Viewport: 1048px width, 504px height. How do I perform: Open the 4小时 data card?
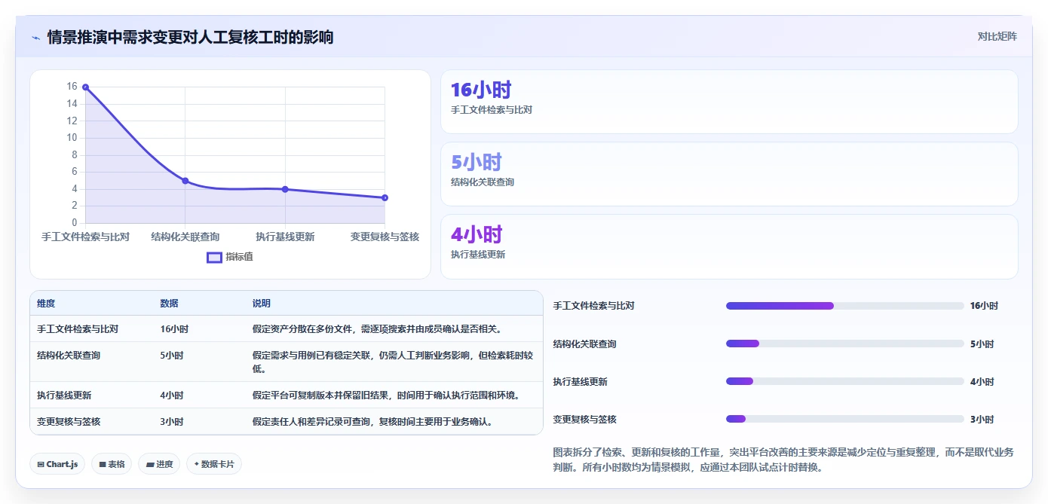point(729,246)
